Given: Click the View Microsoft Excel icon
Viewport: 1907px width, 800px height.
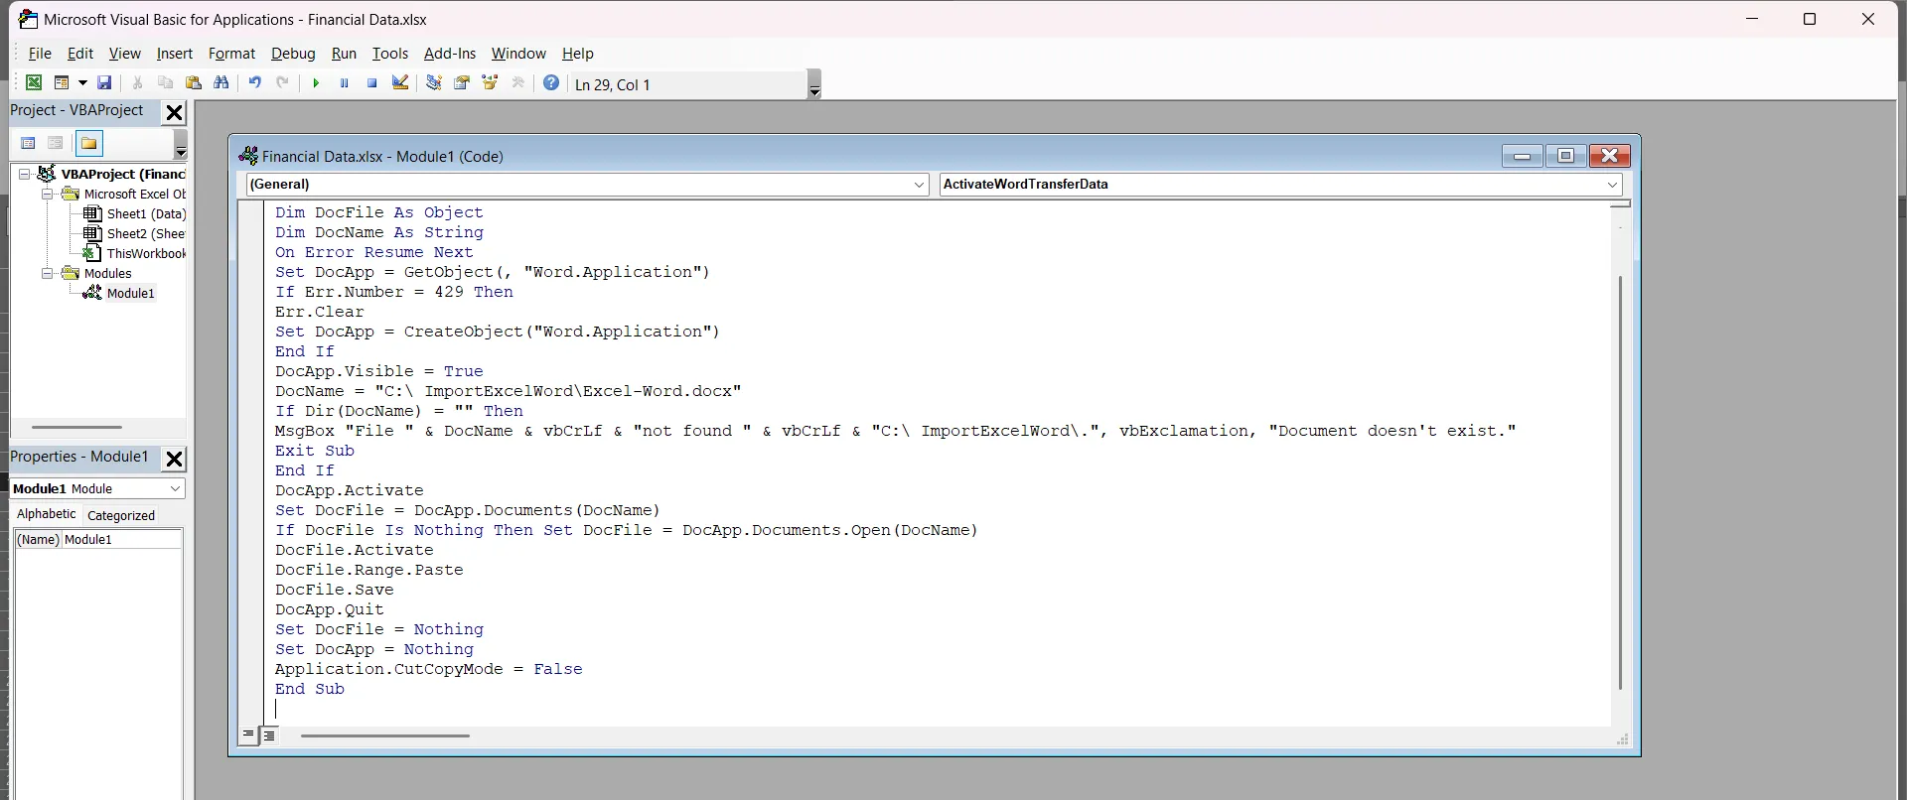Looking at the screenshot, I should [x=34, y=83].
